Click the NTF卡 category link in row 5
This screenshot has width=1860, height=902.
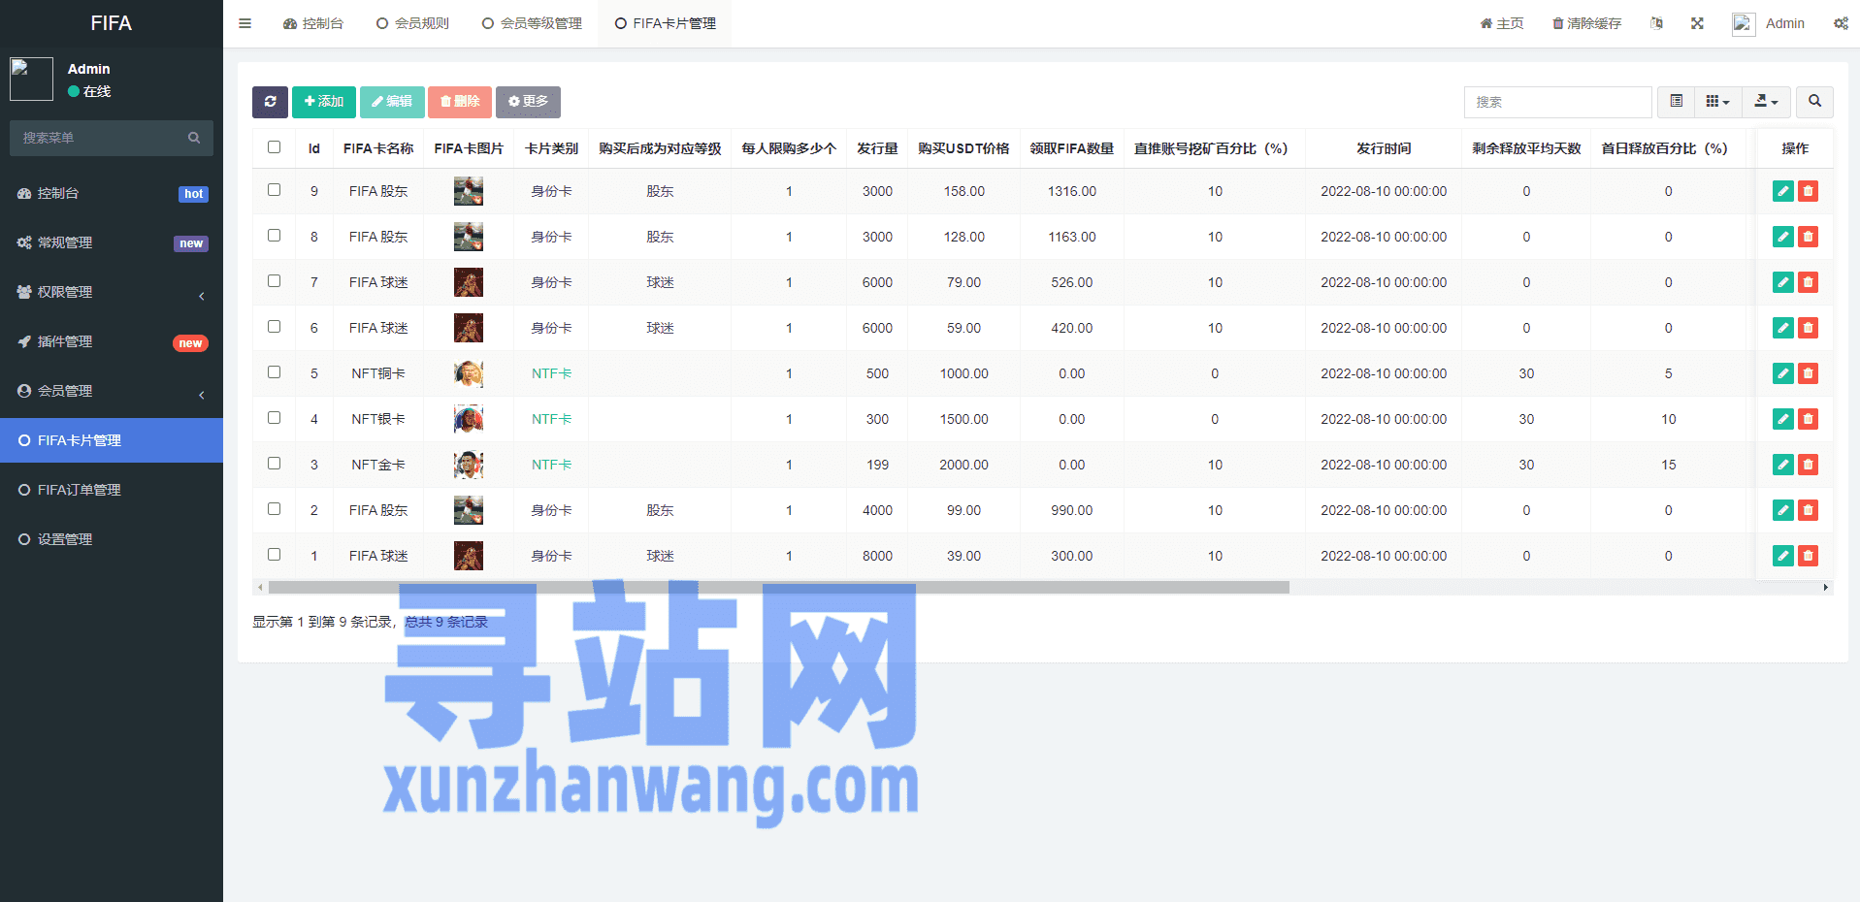[x=551, y=373]
